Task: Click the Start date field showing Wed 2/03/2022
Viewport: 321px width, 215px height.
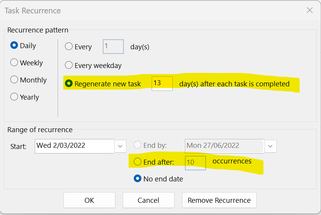Action: click(x=75, y=146)
